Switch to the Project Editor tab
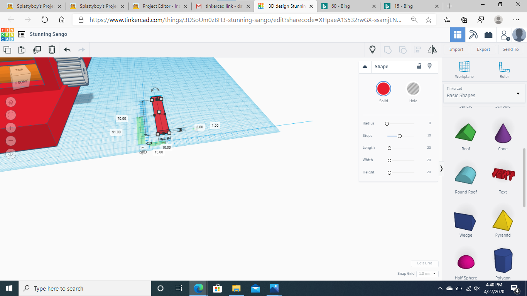 pyautogui.click(x=159, y=6)
